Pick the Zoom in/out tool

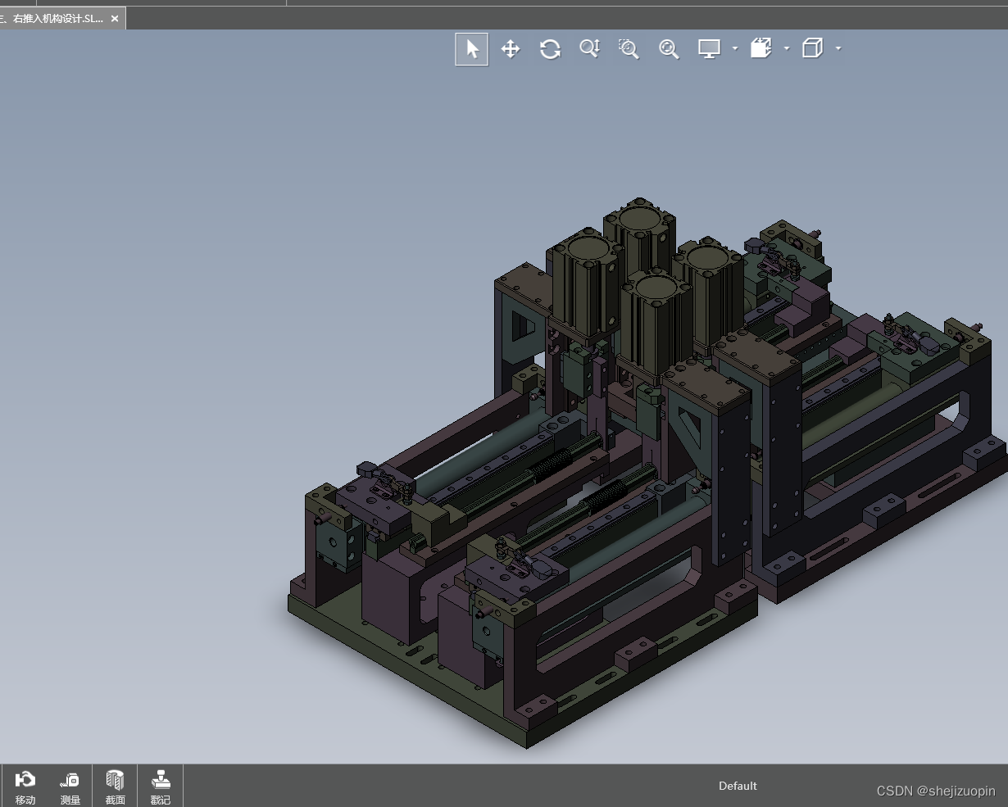[x=589, y=49]
